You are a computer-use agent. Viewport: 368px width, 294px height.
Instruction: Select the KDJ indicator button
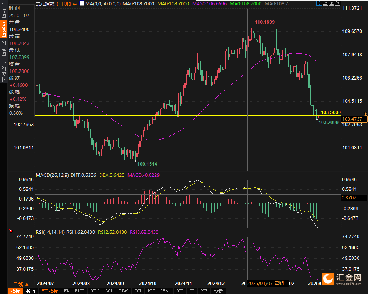[x=151, y=291]
